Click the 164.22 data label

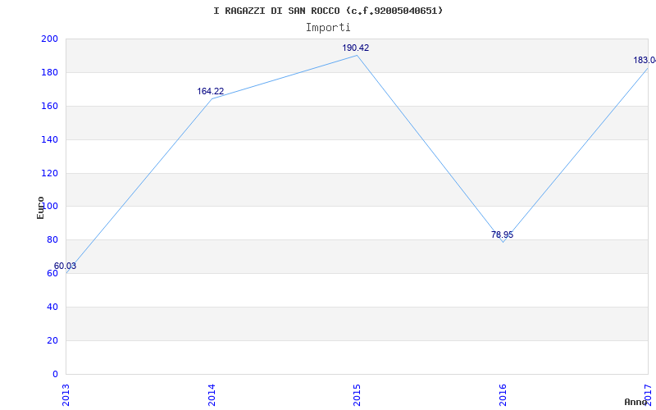pyautogui.click(x=211, y=91)
